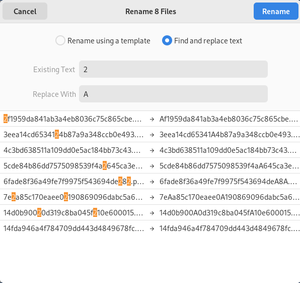Image resolution: width=300 pixels, height=283 pixels.
Task: Select Find and replace text option
Action: 202,41
